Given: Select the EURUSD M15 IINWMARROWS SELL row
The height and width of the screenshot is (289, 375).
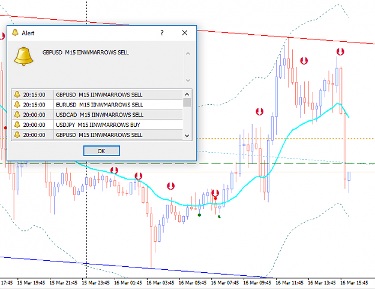Looking at the screenshot, I should pos(97,105).
